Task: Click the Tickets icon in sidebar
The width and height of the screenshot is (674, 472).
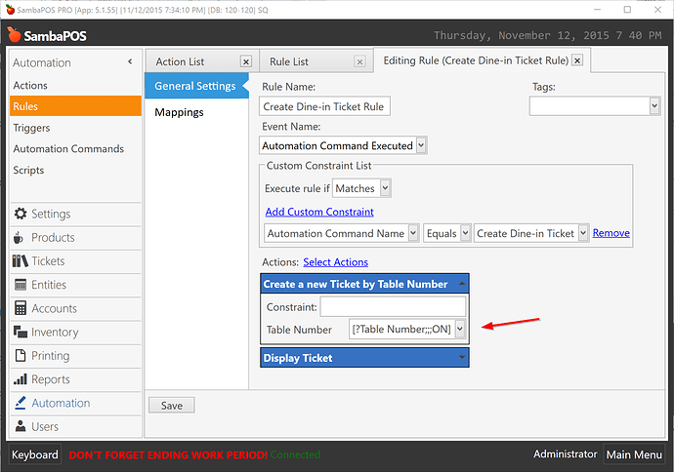Action: (20, 261)
